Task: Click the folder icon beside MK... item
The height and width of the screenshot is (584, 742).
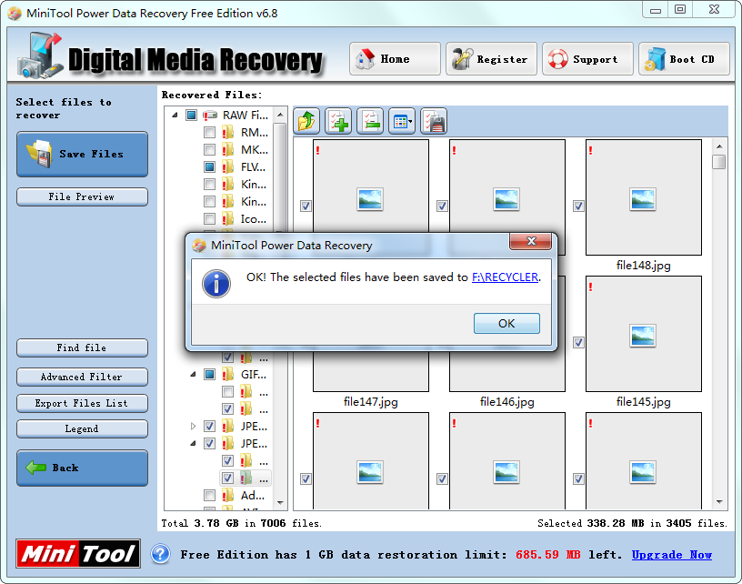Action: [227, 149]
